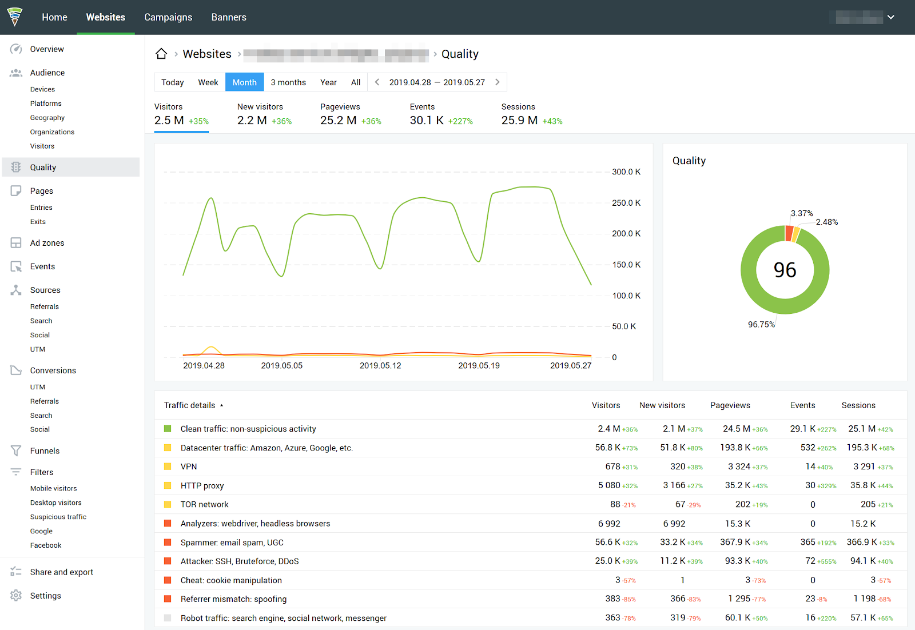Open the date range 2019.04.28 – 2019.05.27 picker

437,82
